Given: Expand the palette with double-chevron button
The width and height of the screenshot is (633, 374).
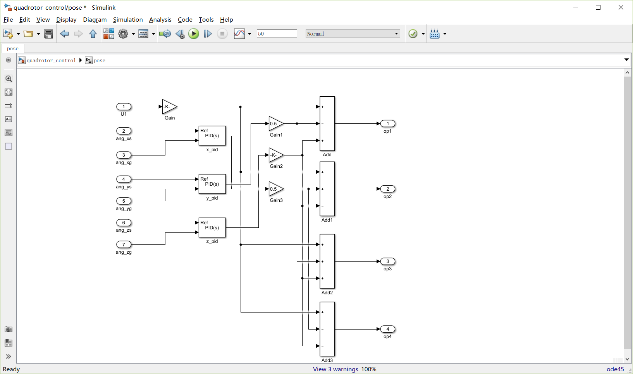Looking at the screenshot, I should point(9,356).
